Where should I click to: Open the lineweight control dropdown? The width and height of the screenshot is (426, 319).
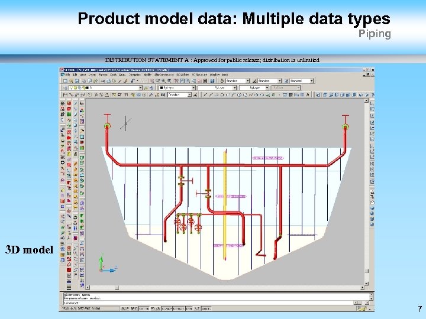(267, 88)
